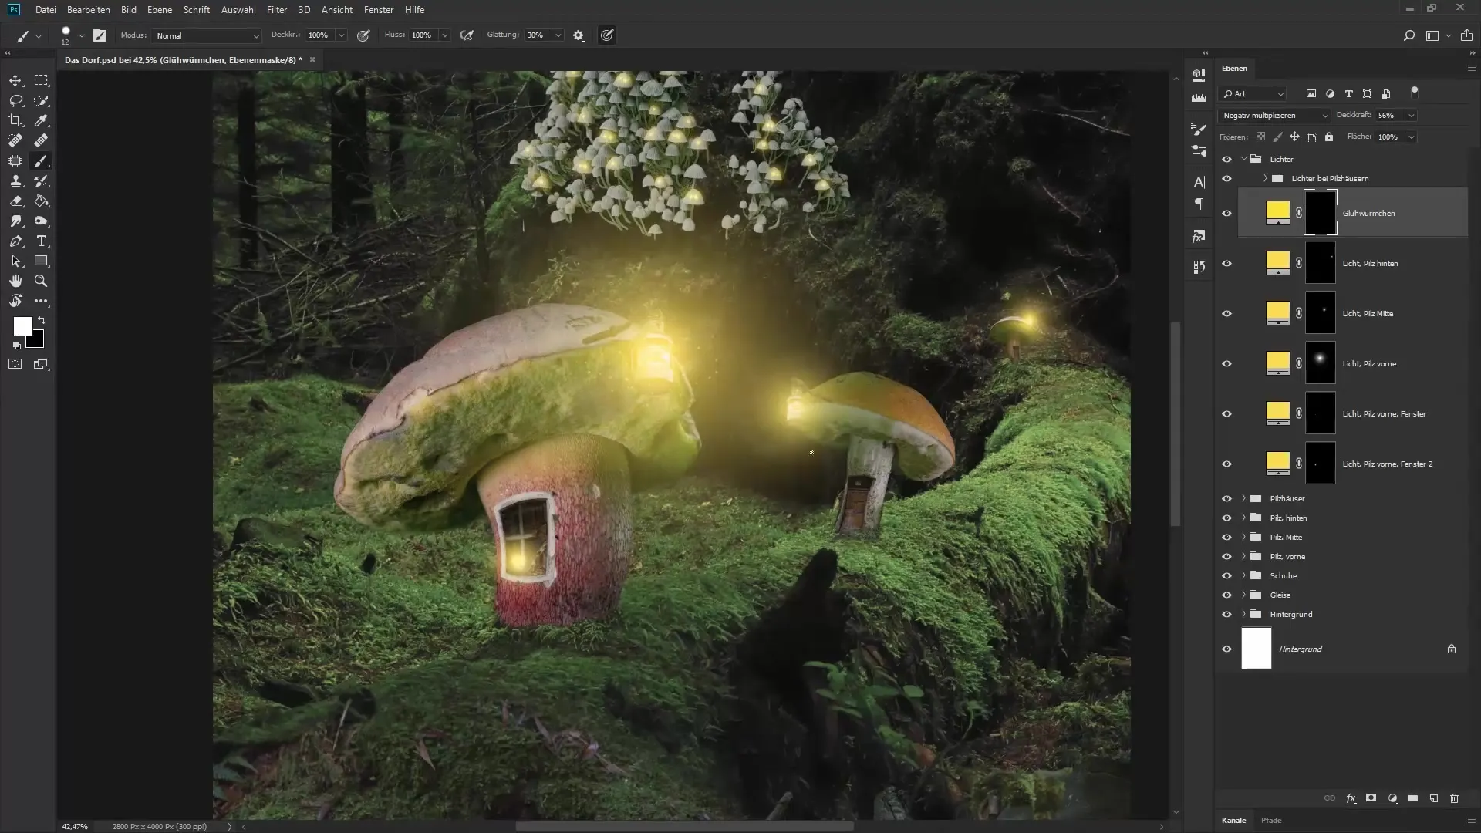
Task: Collapse the Lichter group
Action: coord(1243,160)
